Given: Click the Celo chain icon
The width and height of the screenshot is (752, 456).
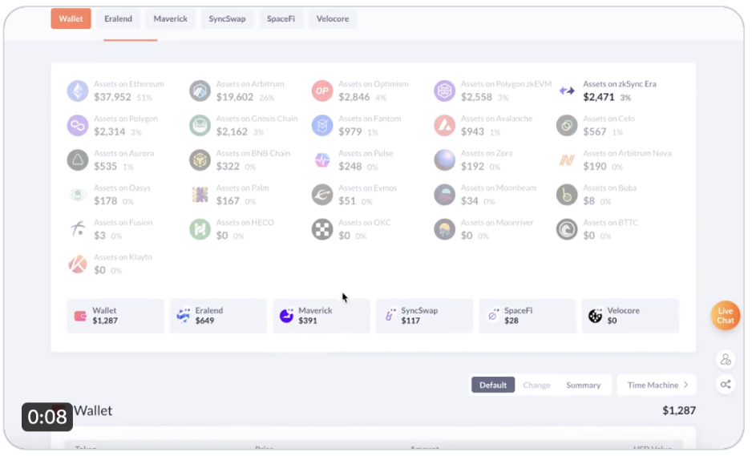Looking at the screenshot, I should [567, 126].
